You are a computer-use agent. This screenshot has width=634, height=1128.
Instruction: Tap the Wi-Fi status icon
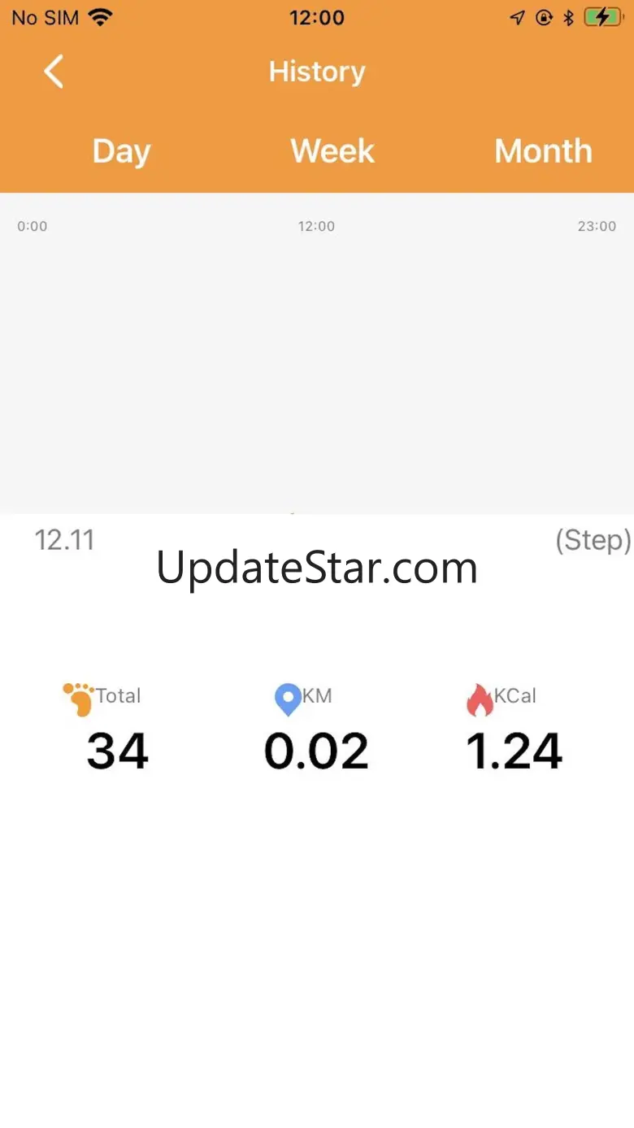[101, 17]
